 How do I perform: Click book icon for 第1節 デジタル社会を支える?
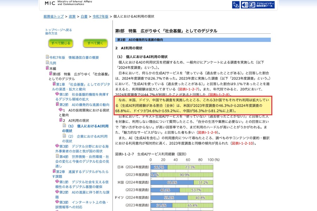point(57,181)
